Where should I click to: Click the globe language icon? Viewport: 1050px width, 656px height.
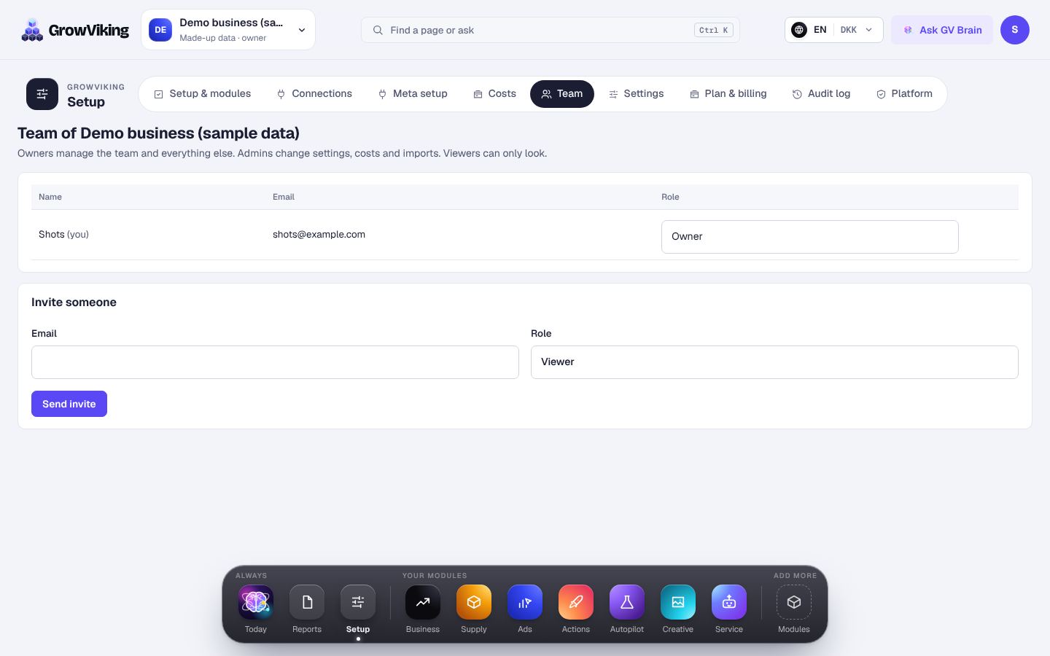coord(799,30)
